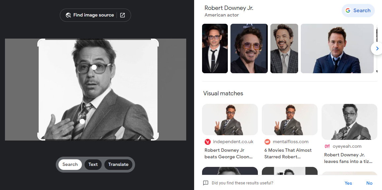The height and width of the screenshot is (190, 382).
Task: Click the feedback exclamation icon
Action: coord(206,183)
